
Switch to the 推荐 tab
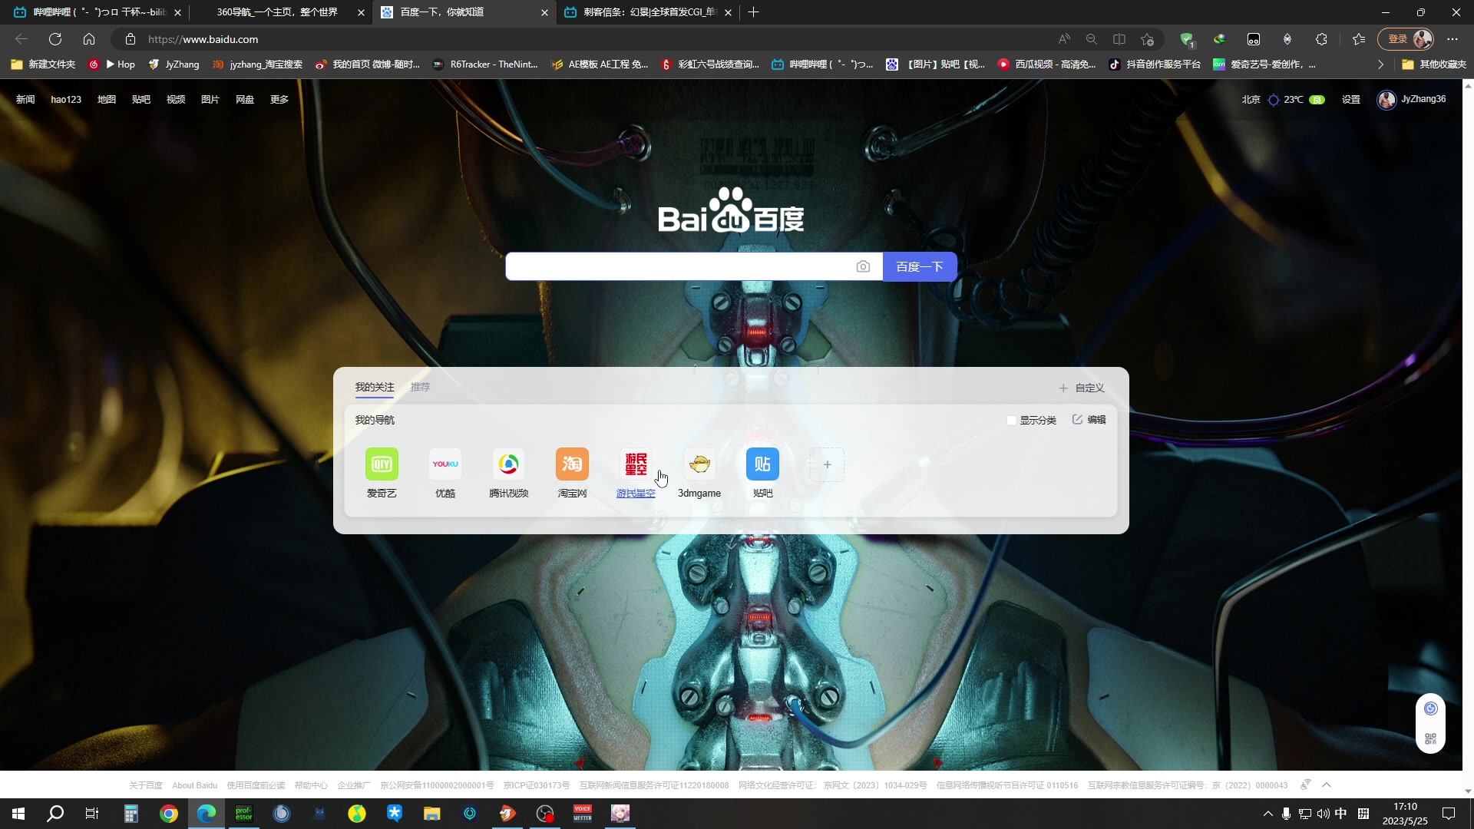(x=421, y=387)
